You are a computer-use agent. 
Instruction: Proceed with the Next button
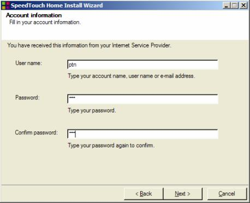[x=183, y=194]
